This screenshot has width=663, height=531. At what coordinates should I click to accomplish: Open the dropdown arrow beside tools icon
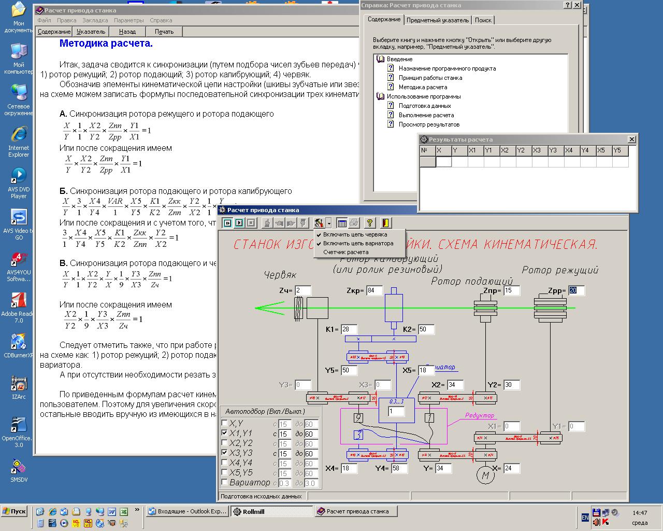click(328, 223)
